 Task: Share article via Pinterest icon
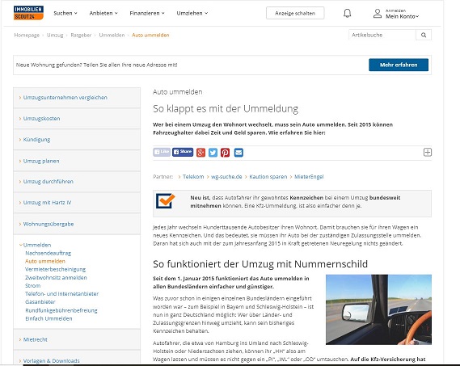225,153
